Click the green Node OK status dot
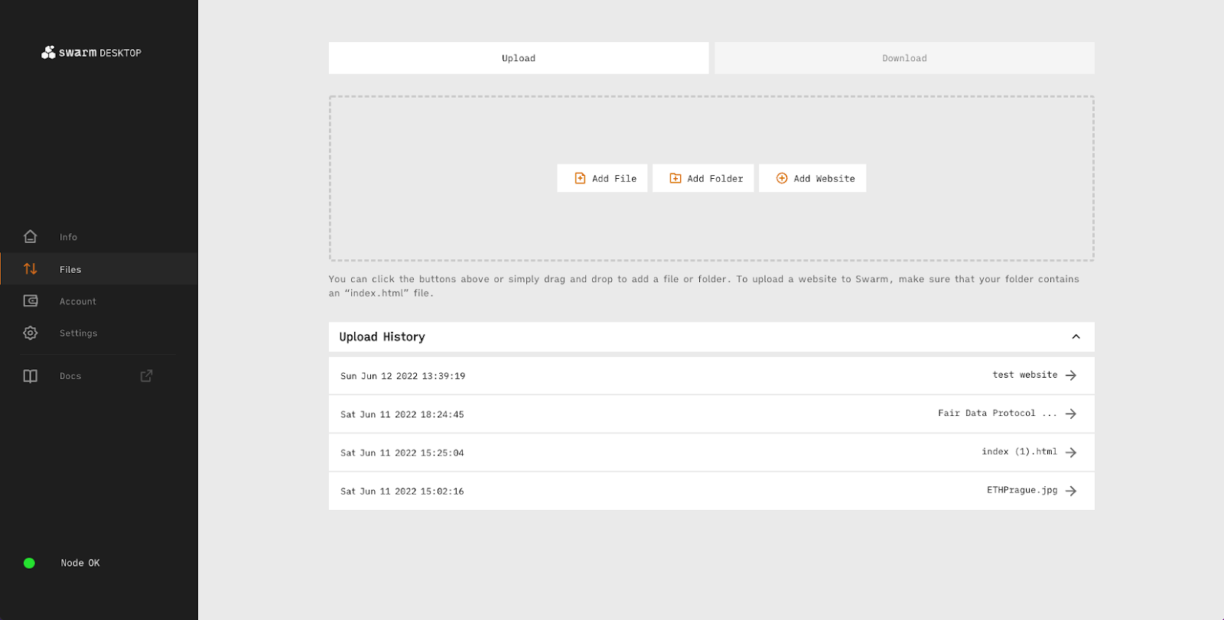The width and height of the screenshot is (1224, 620). coord(29,563)
